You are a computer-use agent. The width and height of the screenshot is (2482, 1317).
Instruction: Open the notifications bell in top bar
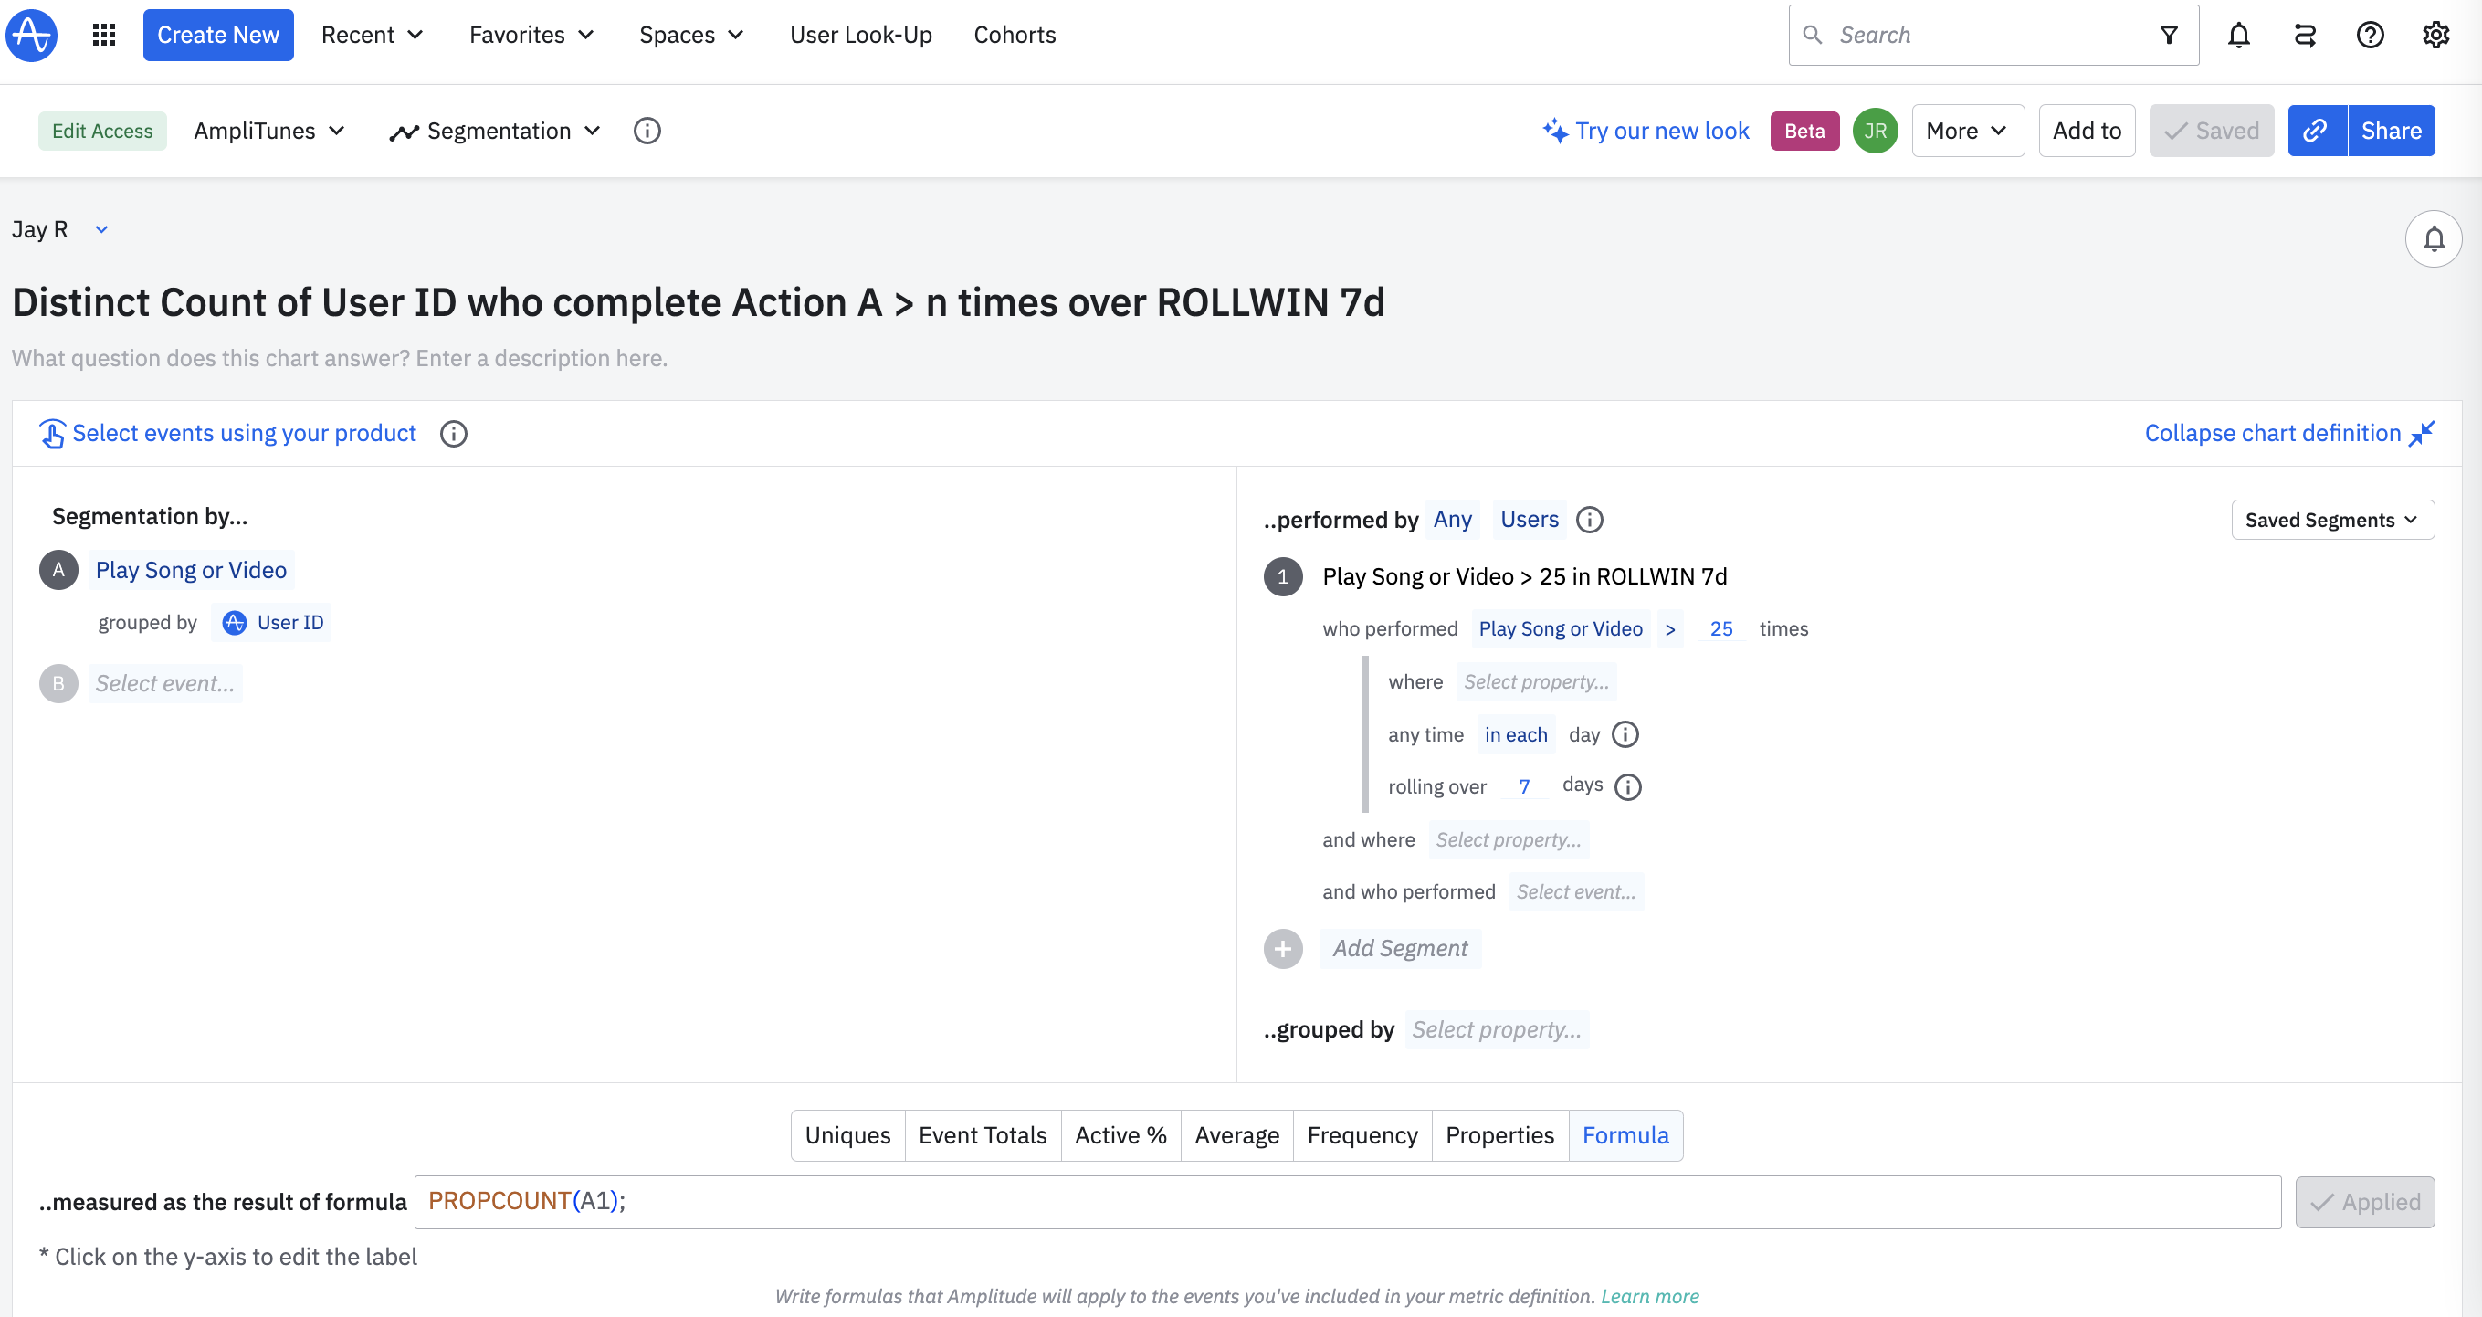coord(2238,35)
